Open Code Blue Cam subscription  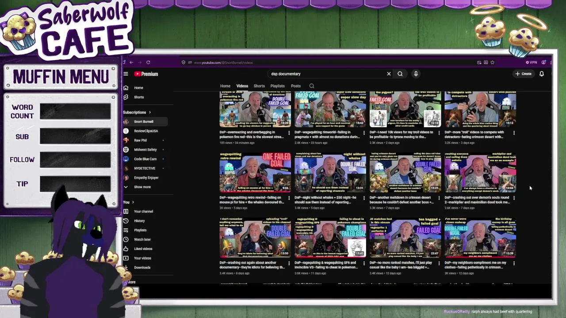click(145, 159)
